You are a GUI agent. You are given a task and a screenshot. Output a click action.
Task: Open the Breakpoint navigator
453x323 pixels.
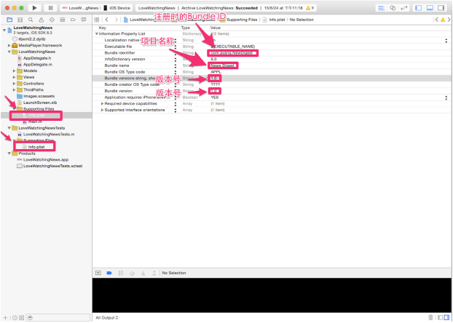(73, 20)
